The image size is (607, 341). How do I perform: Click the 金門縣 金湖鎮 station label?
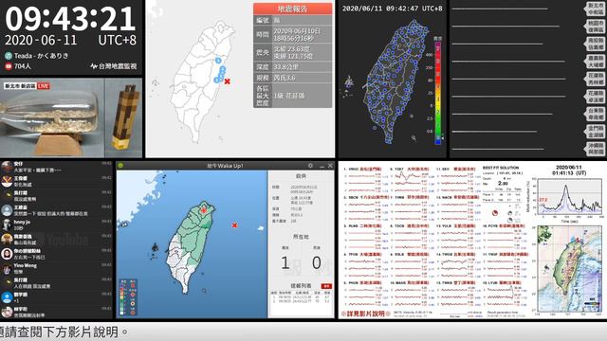pyautogui.click(x=596, y=132)
